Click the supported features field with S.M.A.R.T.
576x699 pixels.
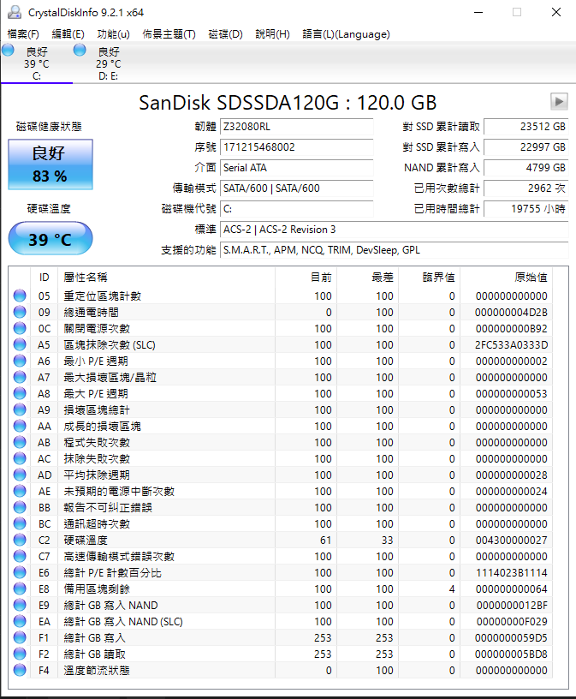click(x=395, y=250)
